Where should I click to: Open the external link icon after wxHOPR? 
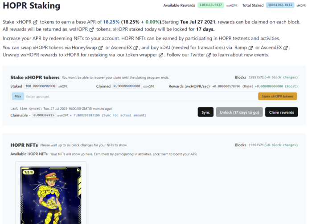pyautogui.click(x=91, y=30)
